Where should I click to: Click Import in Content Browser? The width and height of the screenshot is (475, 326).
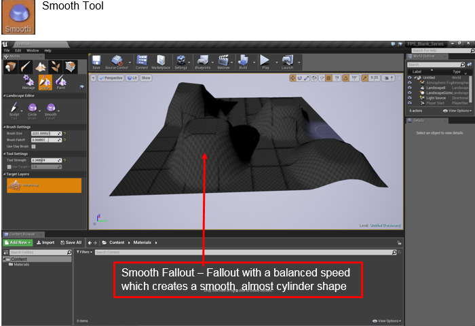coord(45,242)
